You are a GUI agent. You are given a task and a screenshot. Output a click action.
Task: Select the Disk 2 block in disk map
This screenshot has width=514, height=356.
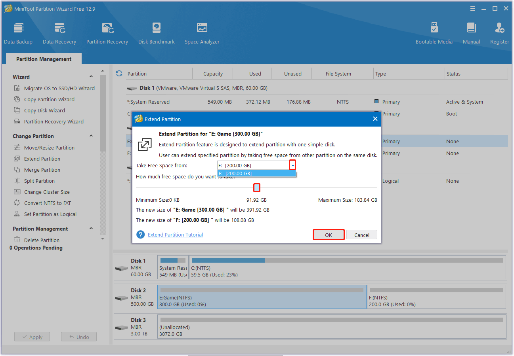click(x=136, y=297)
